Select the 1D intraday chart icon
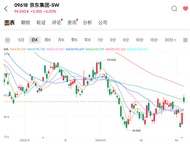The width and height of the screenshot is (190, 146). 8,40
